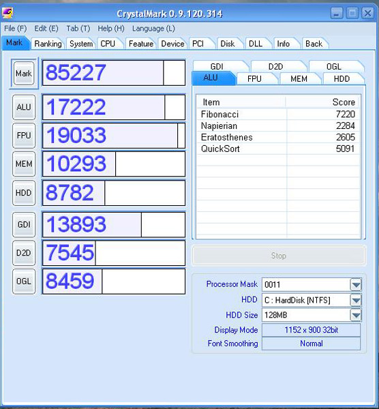Show the FPU results tab
The width and height of the screenshot is (379, 409).
(255, 79)
